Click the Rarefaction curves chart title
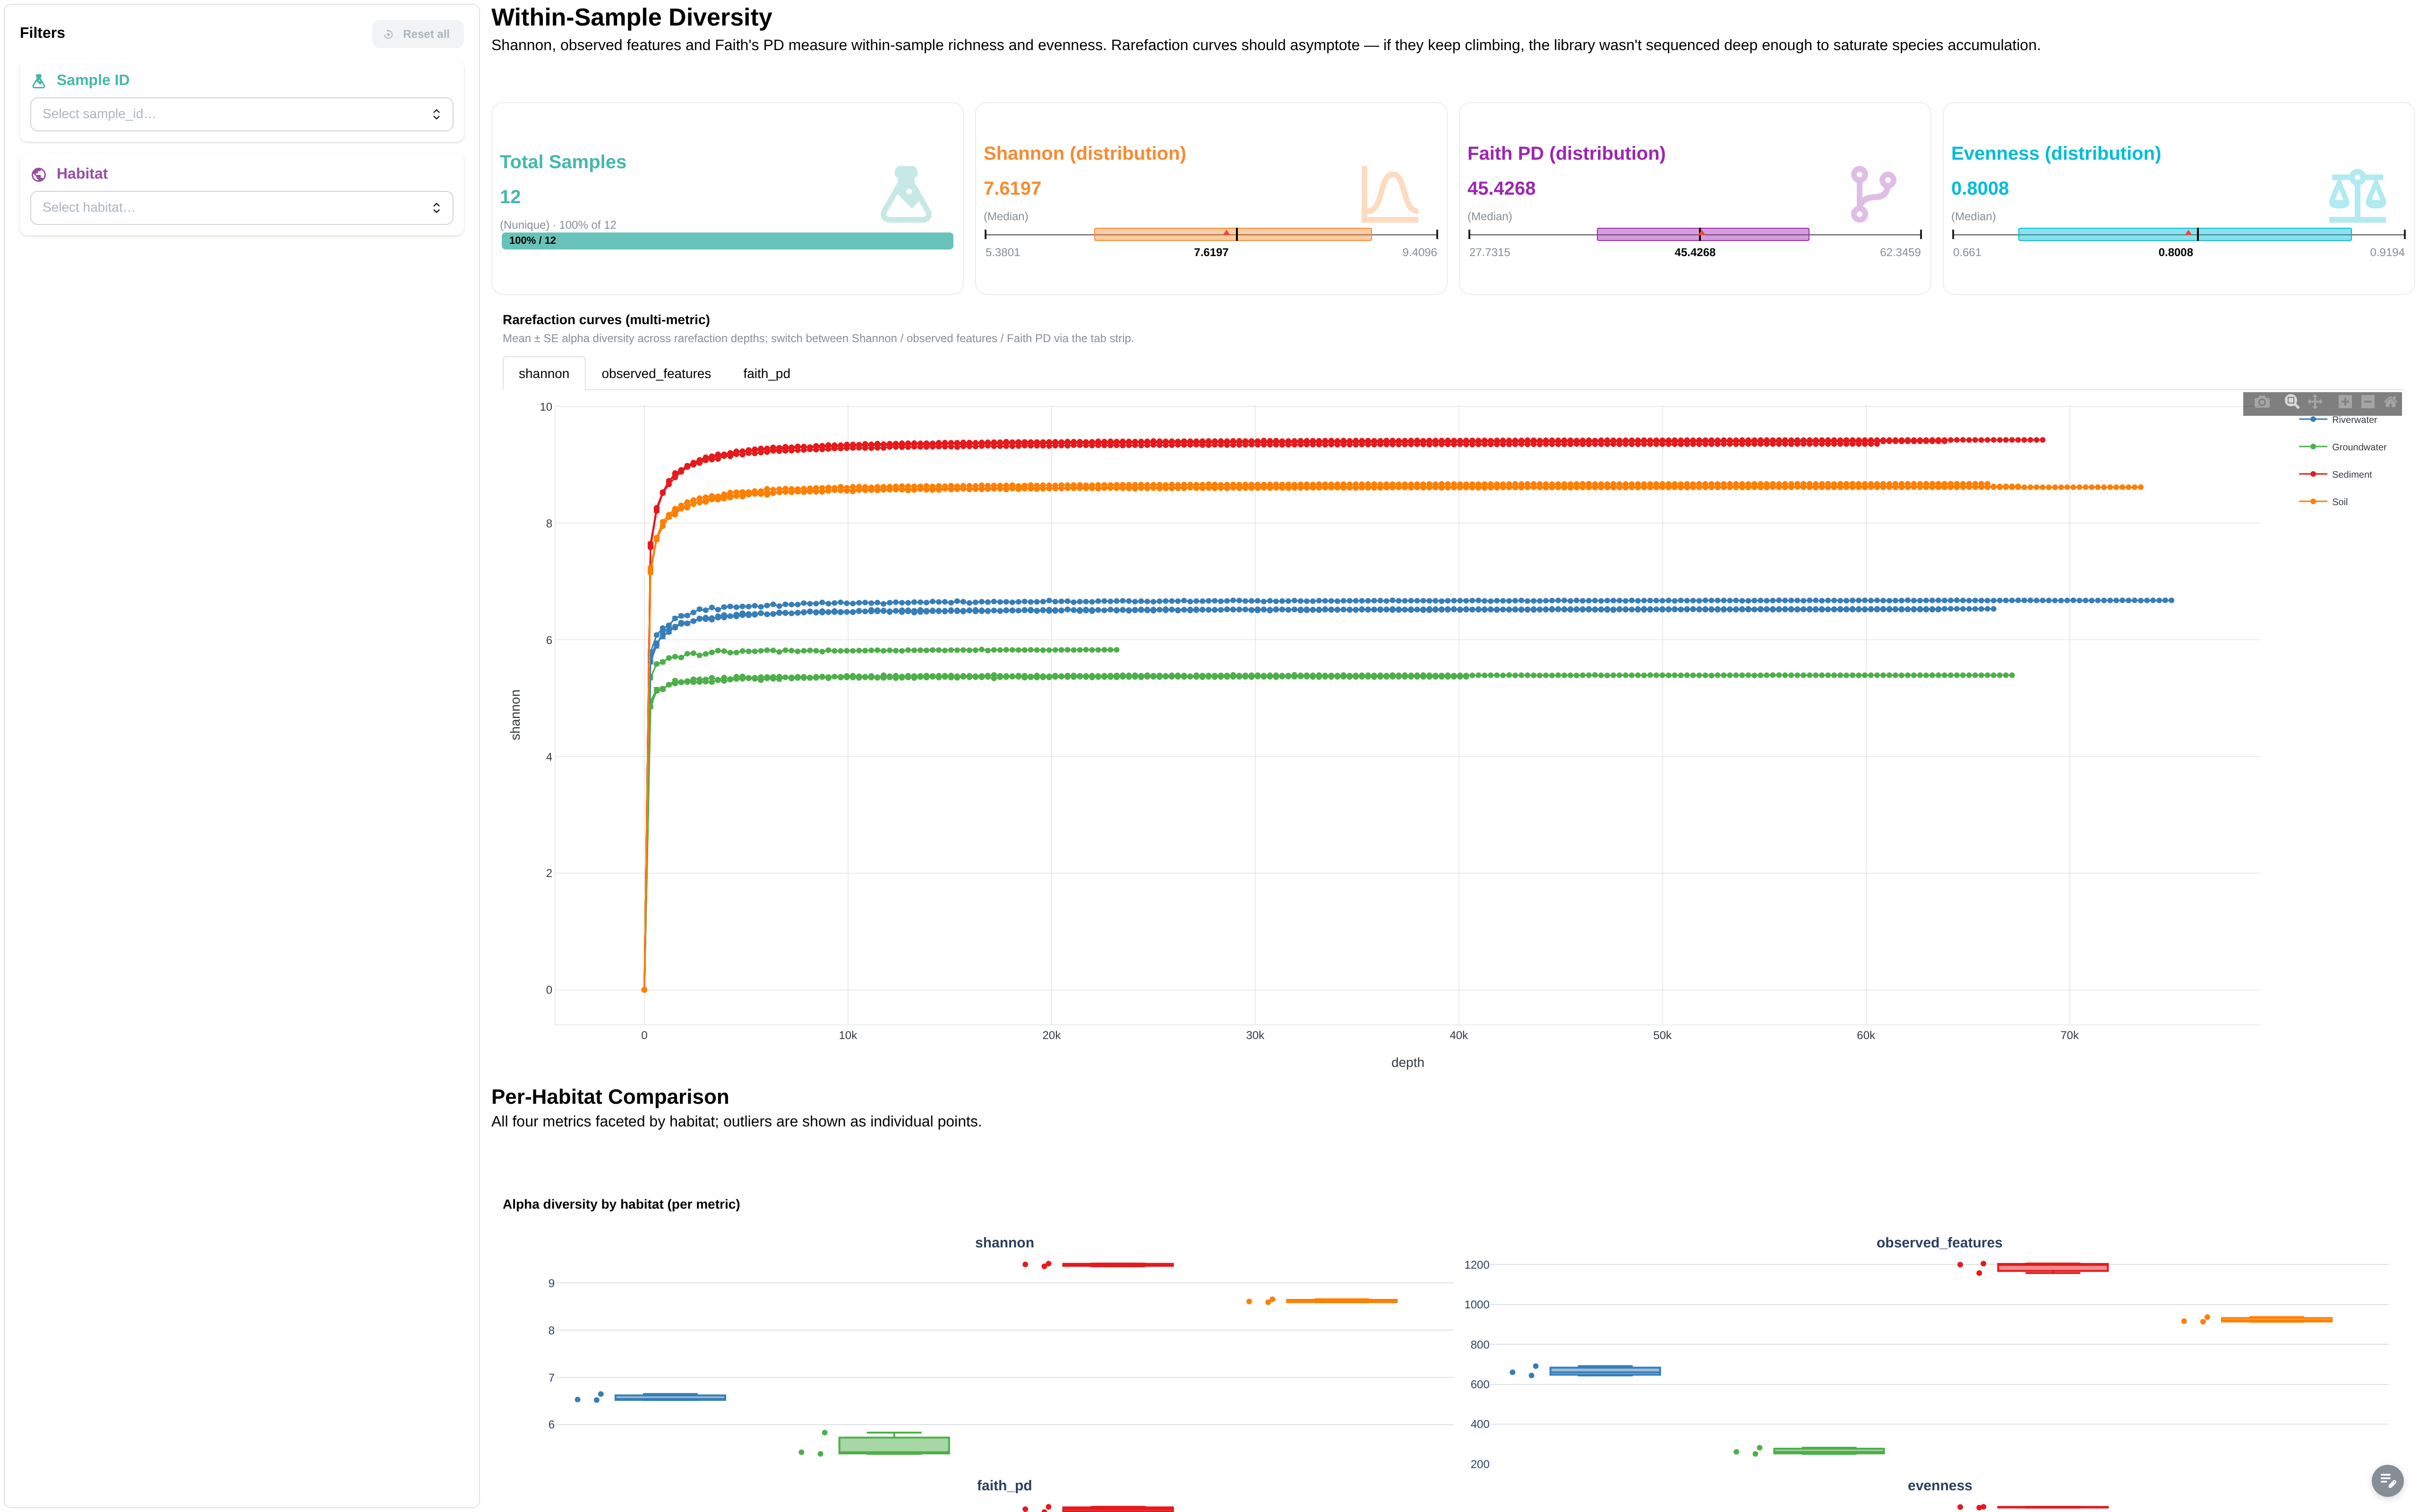The width and height of the screenshot is (2419, 1512). tap(606, 320)
